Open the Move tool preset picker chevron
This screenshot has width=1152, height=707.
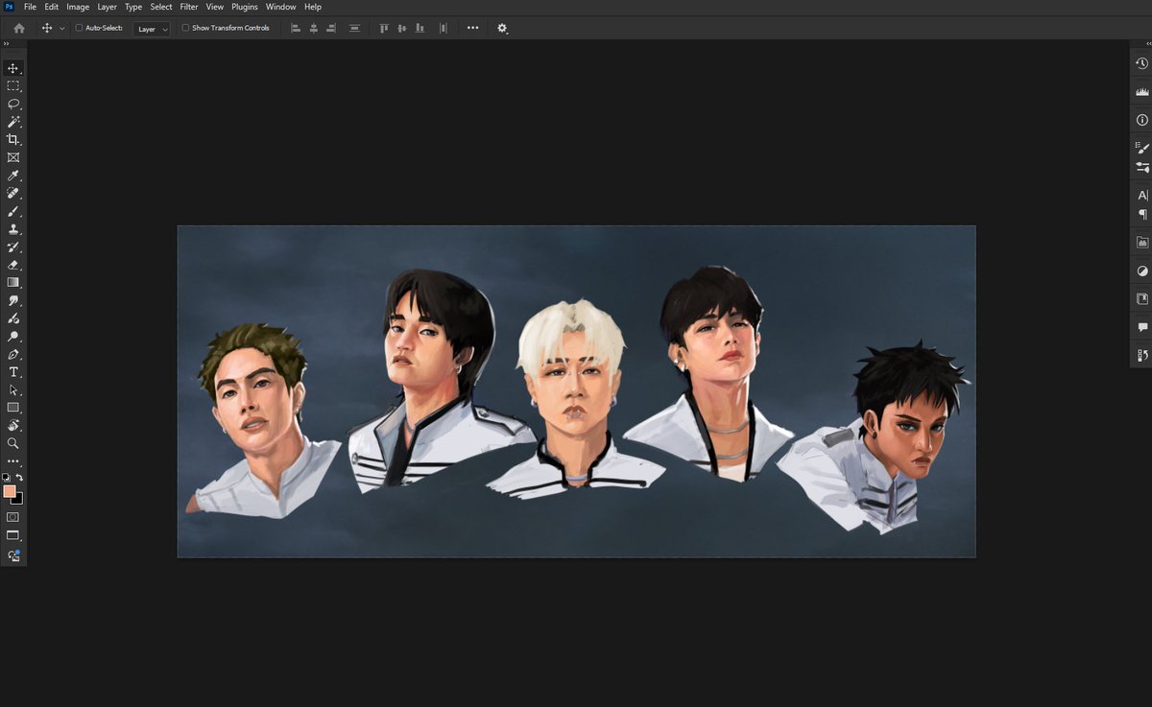62,29
